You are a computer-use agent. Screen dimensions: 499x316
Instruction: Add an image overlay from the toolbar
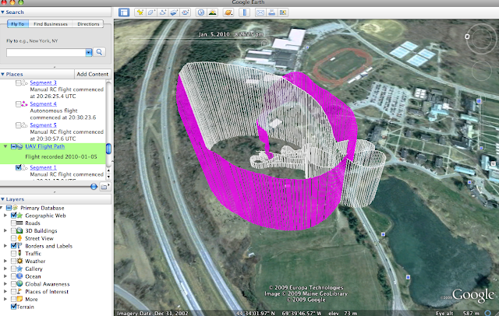(174, 12)
